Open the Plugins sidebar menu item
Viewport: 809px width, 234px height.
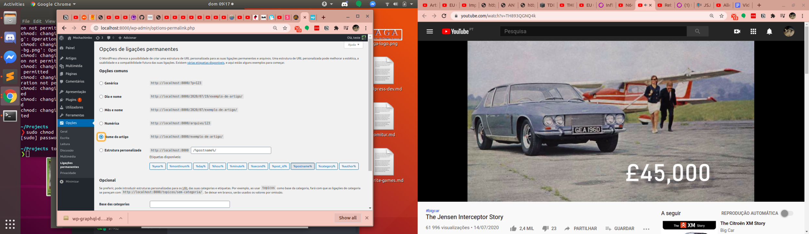click(x=71, y=100)
